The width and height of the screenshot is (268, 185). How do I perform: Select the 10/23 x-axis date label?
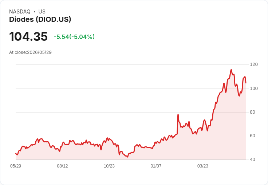[x=109, y=166]
